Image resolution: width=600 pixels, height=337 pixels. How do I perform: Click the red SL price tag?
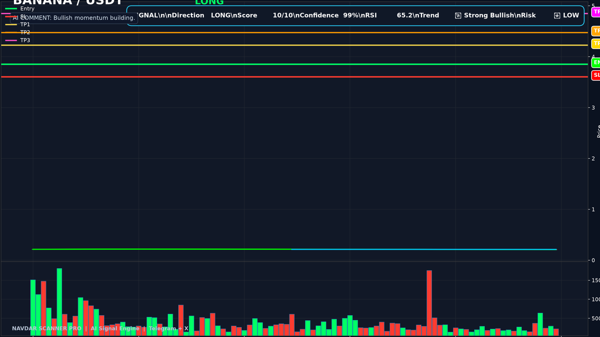596,75
